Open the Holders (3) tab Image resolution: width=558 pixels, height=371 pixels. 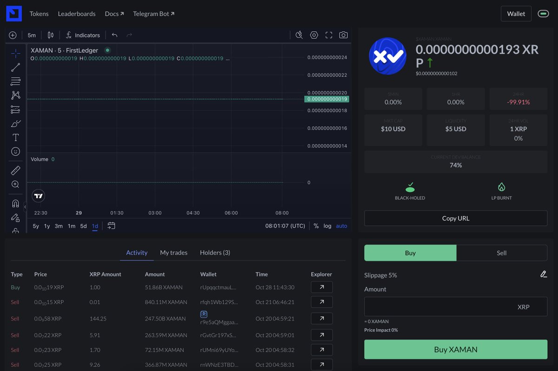[x=215, y=253]
